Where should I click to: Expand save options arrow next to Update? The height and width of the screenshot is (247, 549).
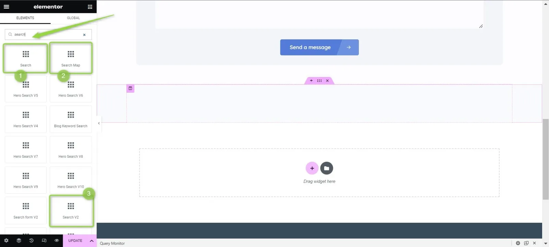click(92, 241)
